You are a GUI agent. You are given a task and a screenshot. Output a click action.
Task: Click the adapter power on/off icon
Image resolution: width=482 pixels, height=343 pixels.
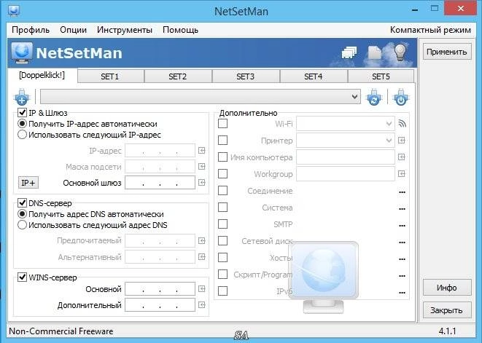click(x=400, y=97)
